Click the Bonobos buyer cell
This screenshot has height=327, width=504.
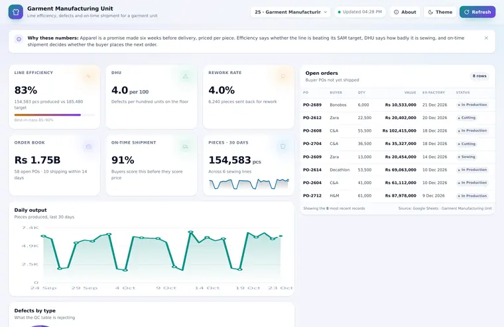coord(338,105)
